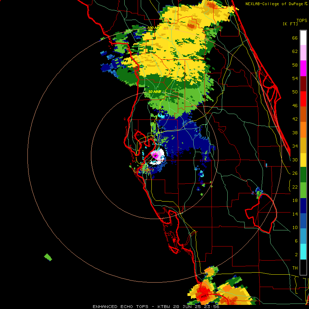Screen dimensions: 309x309
Task: Select the 50 NMI range ring label
Action: (x=154, y=92)
